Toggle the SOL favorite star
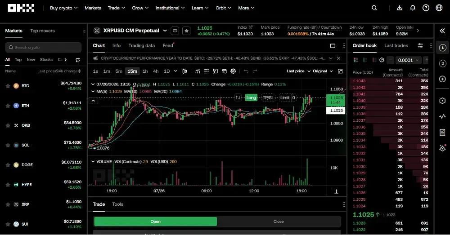Screen dimensions: 450x235 [8, 145]
